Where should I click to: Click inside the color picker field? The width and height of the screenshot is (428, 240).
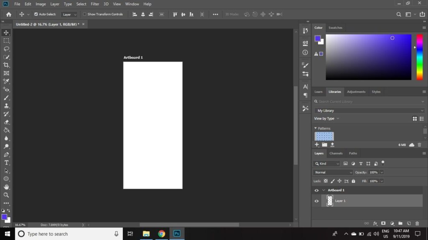[x=369, y=57]
